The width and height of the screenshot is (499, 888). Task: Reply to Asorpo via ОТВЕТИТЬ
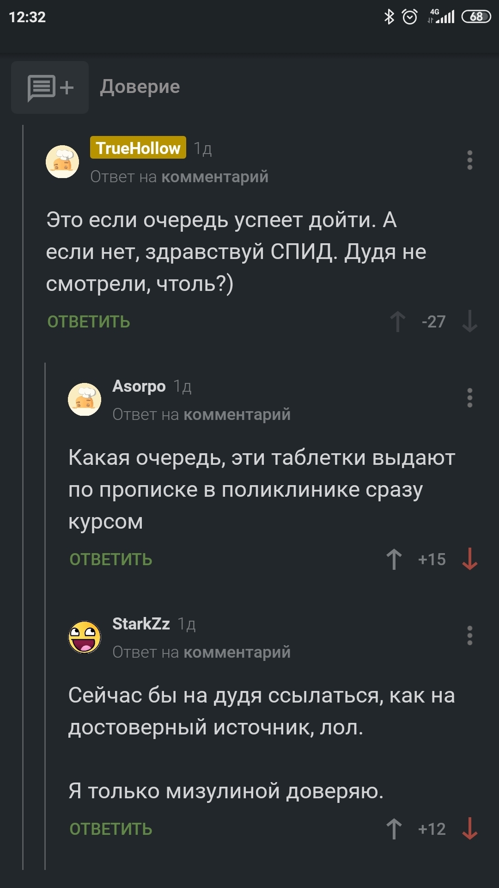click(111, 560)
